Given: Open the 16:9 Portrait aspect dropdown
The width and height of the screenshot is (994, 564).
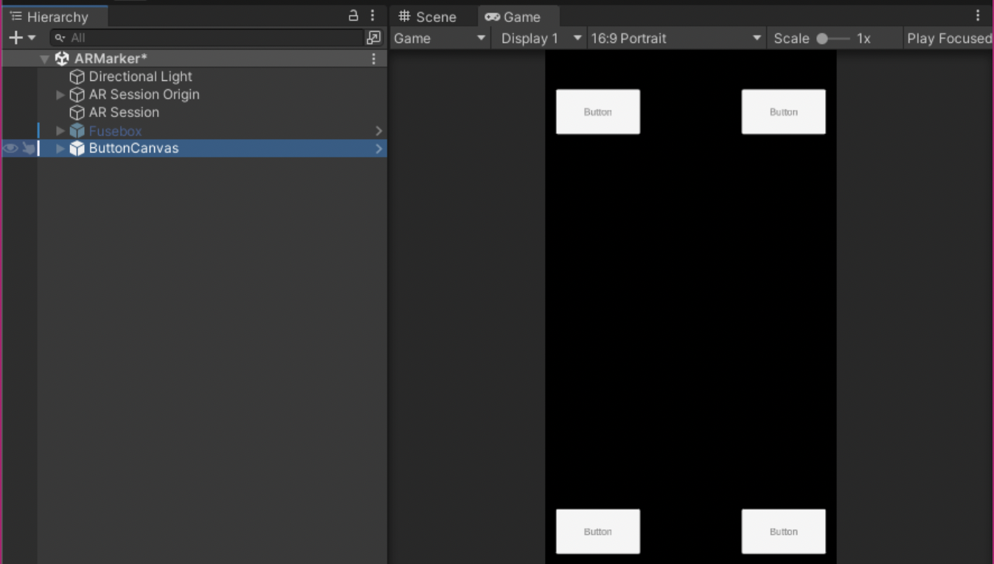Looking at the screenshot, I should click(675, 38).
